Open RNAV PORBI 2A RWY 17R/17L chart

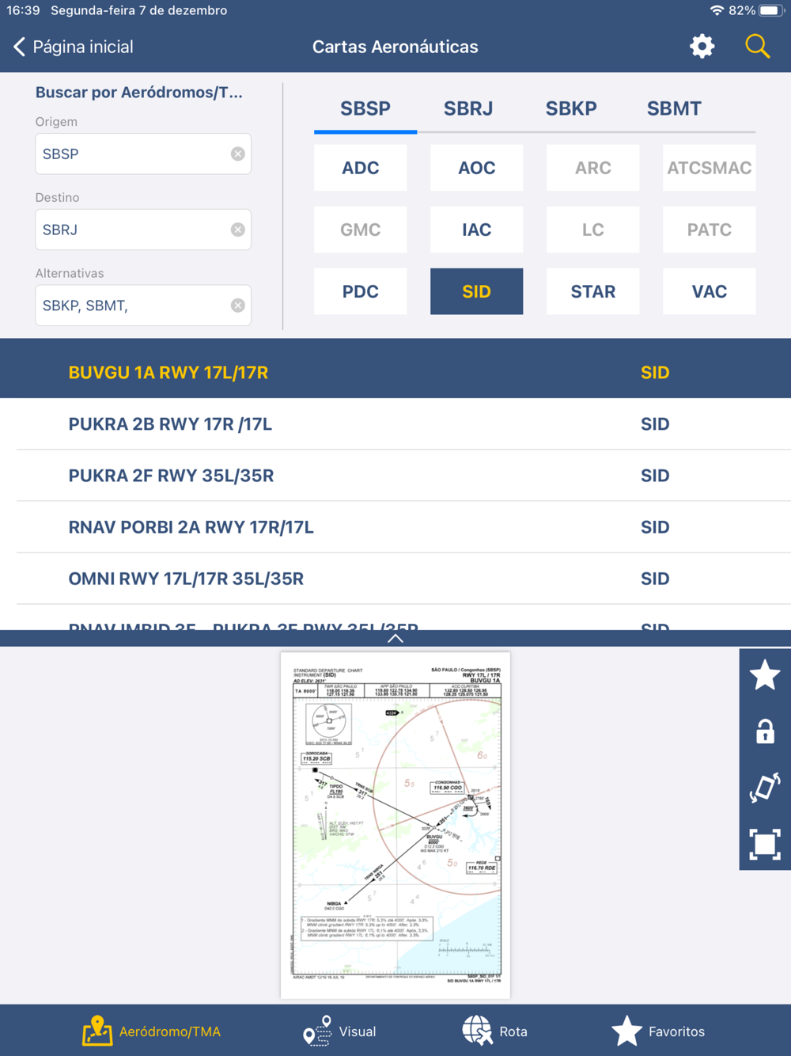(395, 527)
